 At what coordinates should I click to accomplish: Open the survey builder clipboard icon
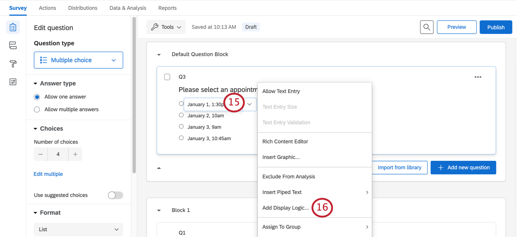pyautogui.click(x=13, y=27)
